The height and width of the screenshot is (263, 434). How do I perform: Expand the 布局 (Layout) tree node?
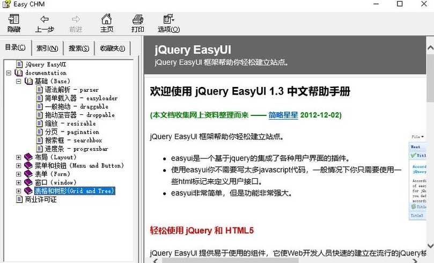[19, 157]
